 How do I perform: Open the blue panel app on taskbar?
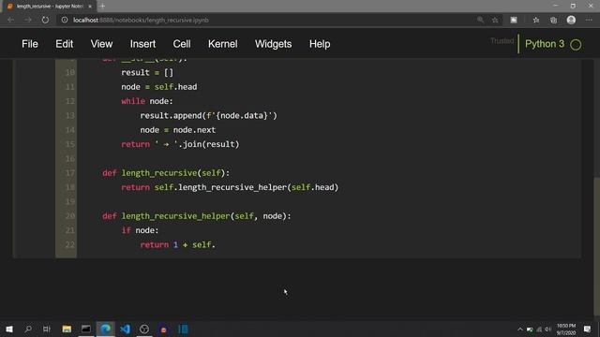(183, 329)
